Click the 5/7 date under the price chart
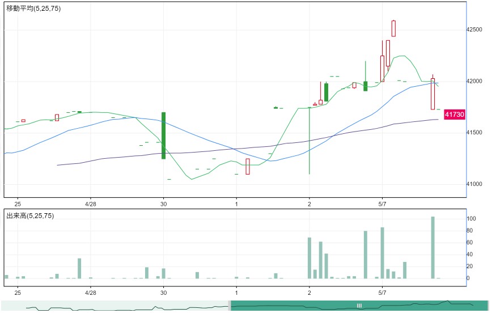 [382, 204]
